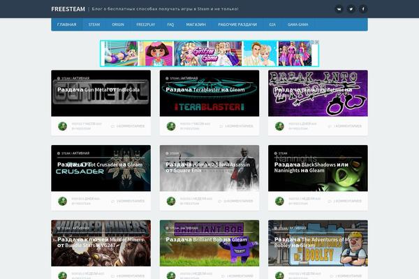Image resolution: width=419 pixels, height=279 pixels.
Task: Click the author avatar under the Terablaster post
Action: [171, 126]
